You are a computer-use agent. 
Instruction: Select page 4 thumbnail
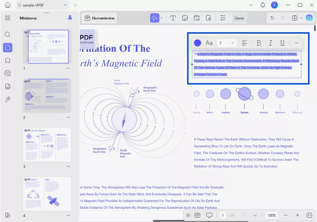47,194
